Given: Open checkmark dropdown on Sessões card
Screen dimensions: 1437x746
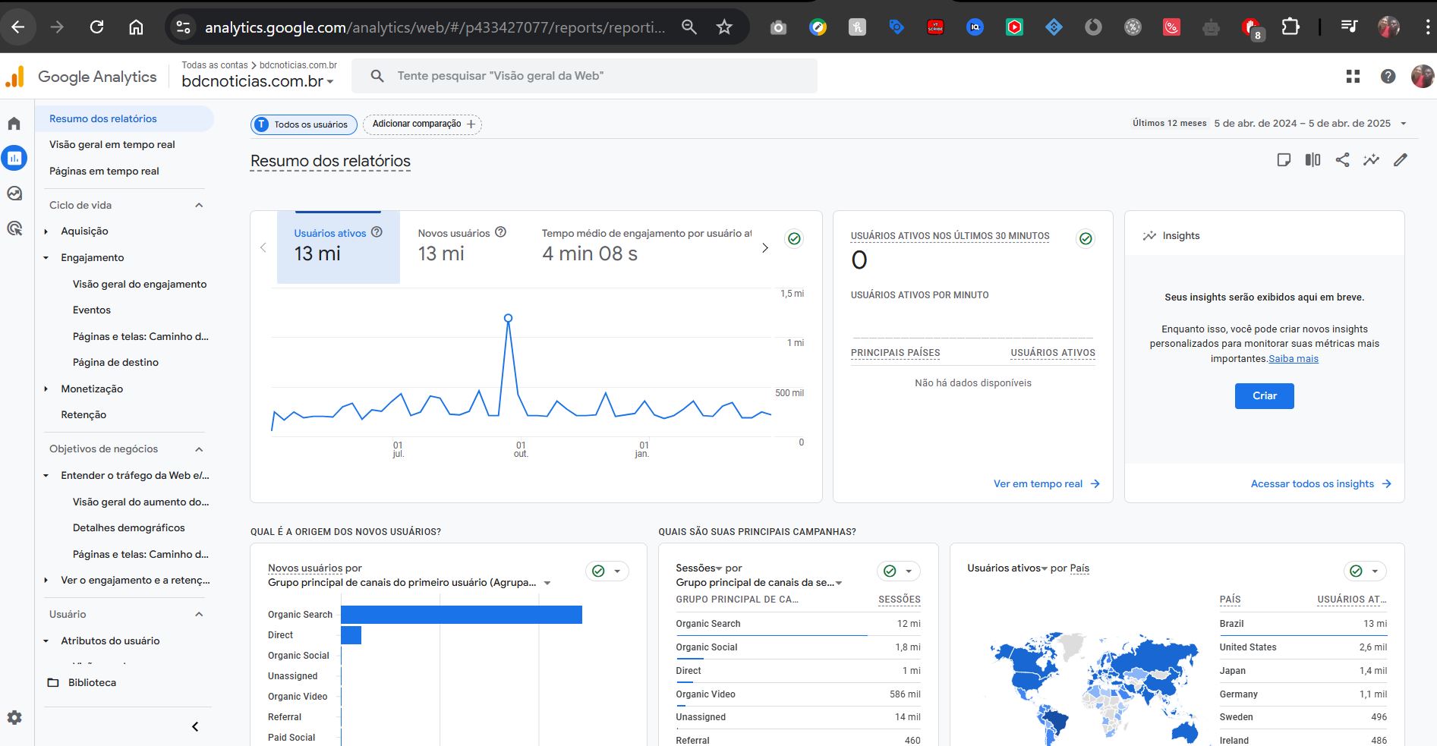Looking at the screenshot, I should 899,571.
